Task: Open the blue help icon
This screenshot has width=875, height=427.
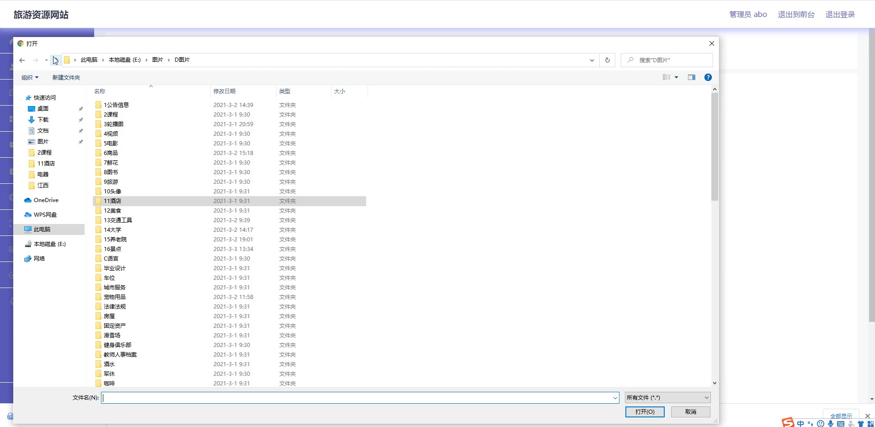Action: pyautogui.click(x=708, y=77)
